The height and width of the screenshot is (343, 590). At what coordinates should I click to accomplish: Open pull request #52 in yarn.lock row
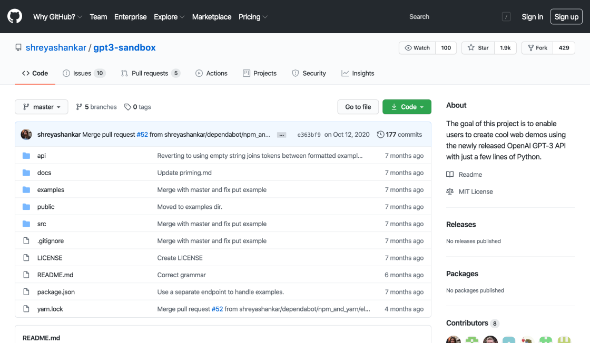tap(217, 309)
